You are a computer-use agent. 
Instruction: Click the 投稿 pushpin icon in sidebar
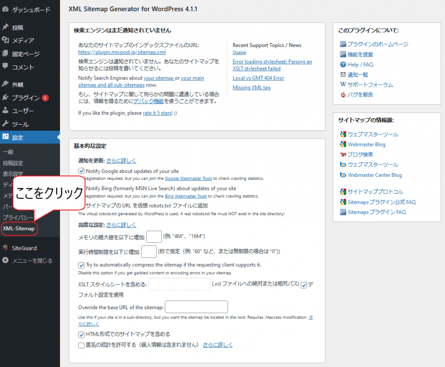(6, 27)
